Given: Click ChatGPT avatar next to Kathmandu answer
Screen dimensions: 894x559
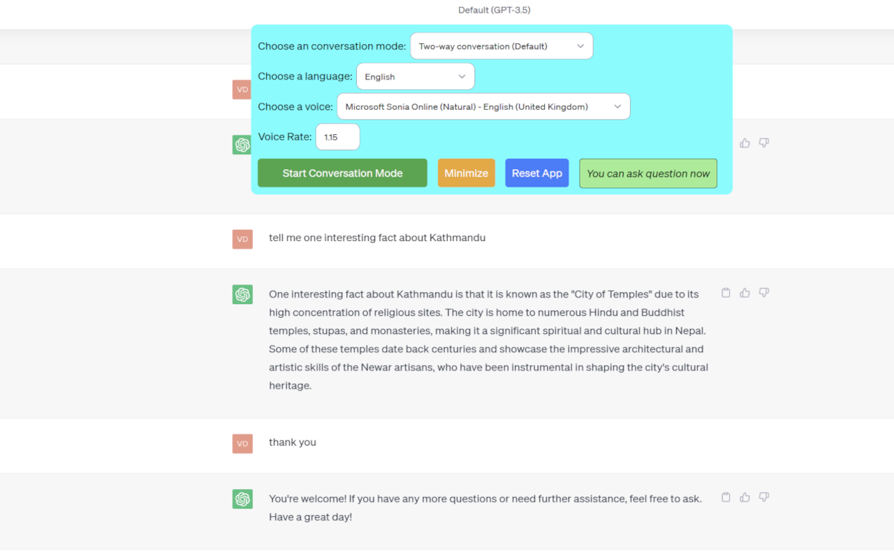Looking at the screenshot, I should pos(242,294).
